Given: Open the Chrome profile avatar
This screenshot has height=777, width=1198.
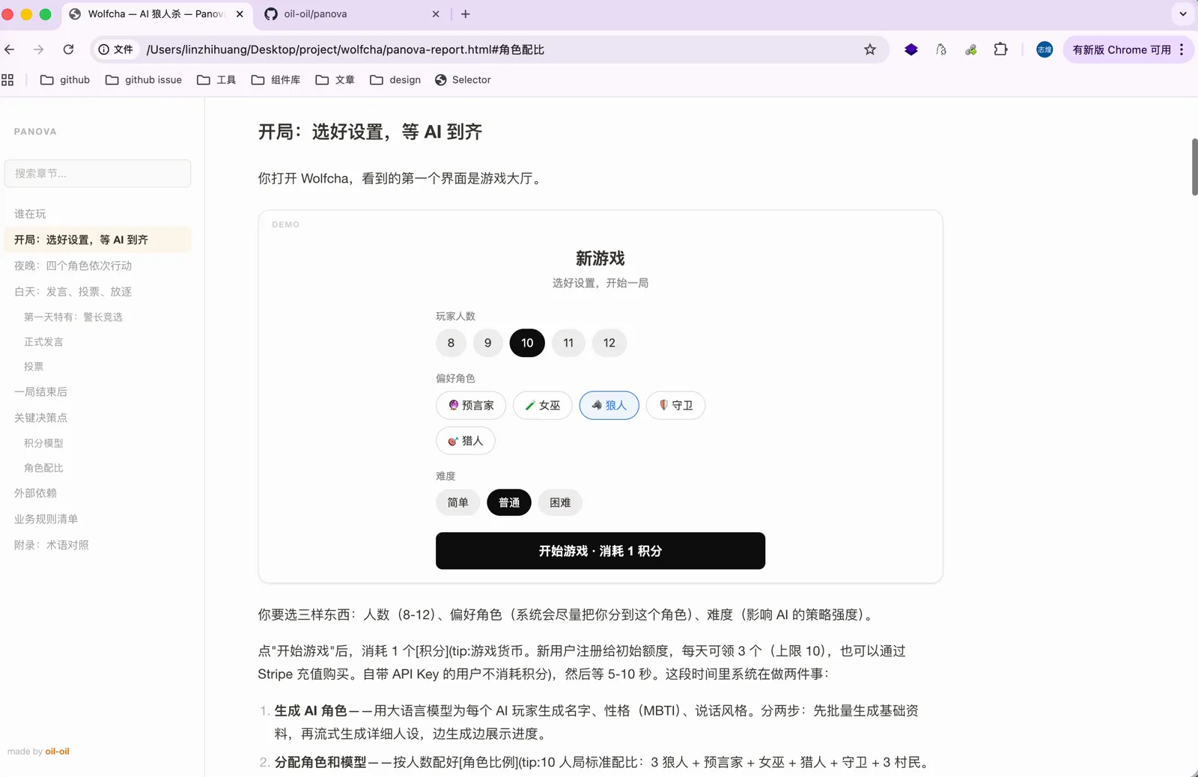Looking at the screenshot, I should (1045, 49).
